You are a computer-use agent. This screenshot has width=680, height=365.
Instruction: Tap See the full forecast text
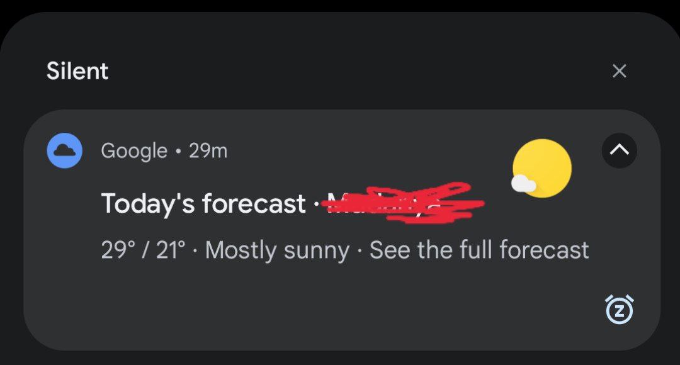pyautogui.click(x=479, y=250)
